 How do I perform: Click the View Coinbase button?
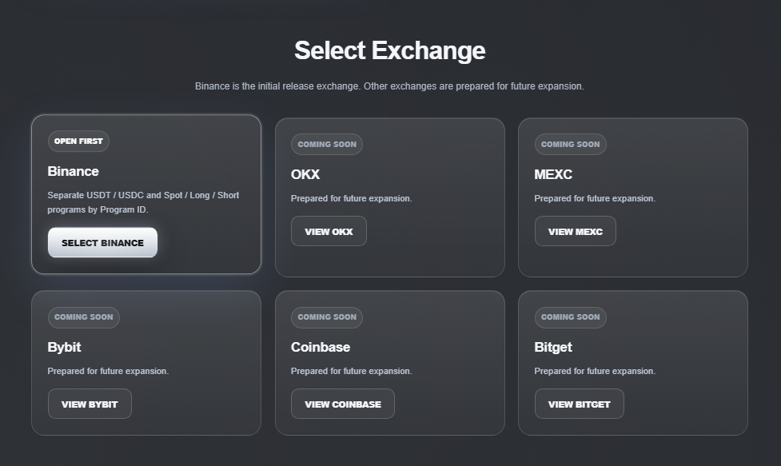coord(343,404)
